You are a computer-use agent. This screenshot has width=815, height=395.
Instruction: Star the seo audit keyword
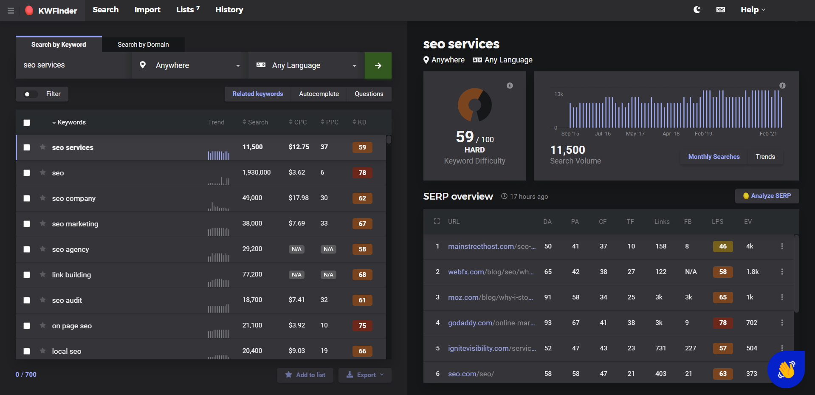(x=42, y=300)
